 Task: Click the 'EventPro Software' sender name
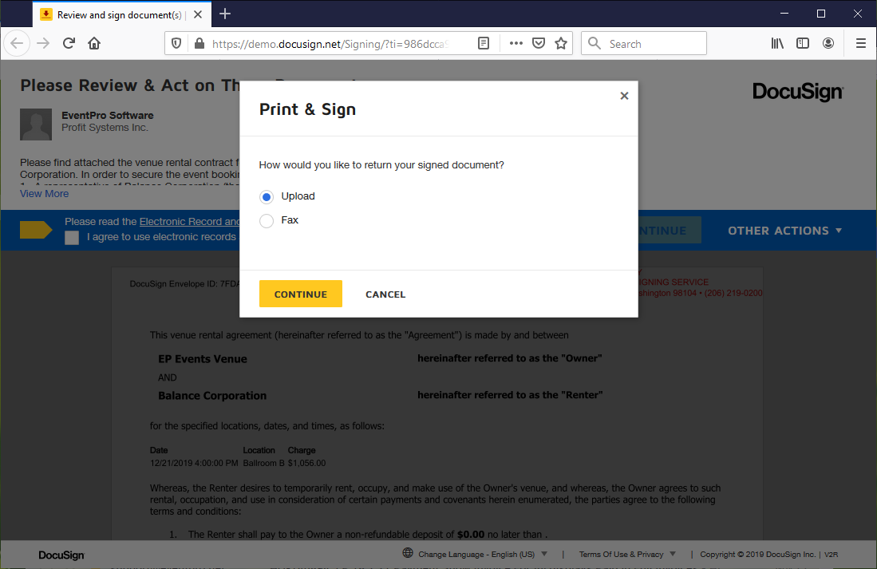click(108, 115)
